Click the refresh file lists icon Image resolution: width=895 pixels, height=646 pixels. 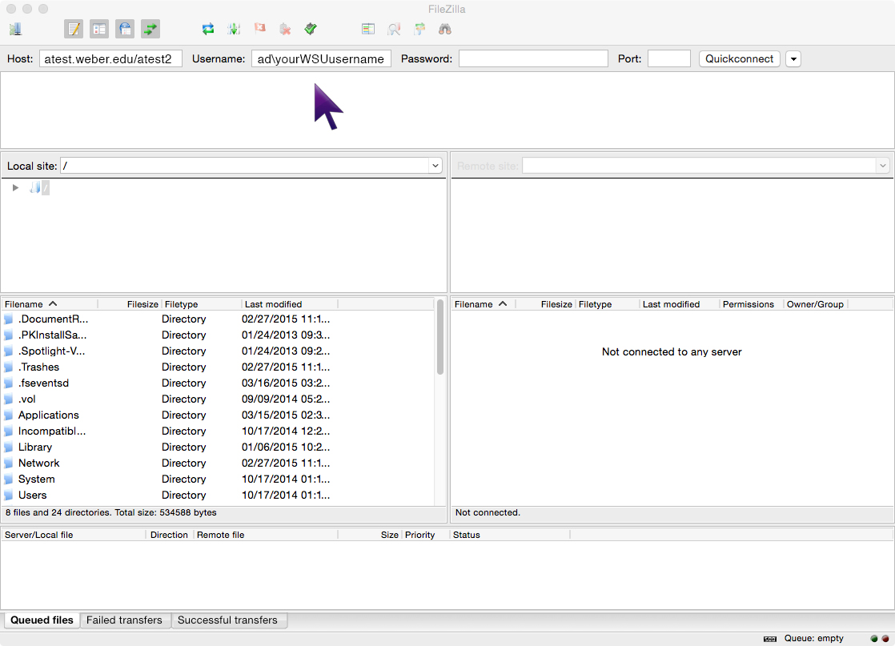click(x=208, y=29)
